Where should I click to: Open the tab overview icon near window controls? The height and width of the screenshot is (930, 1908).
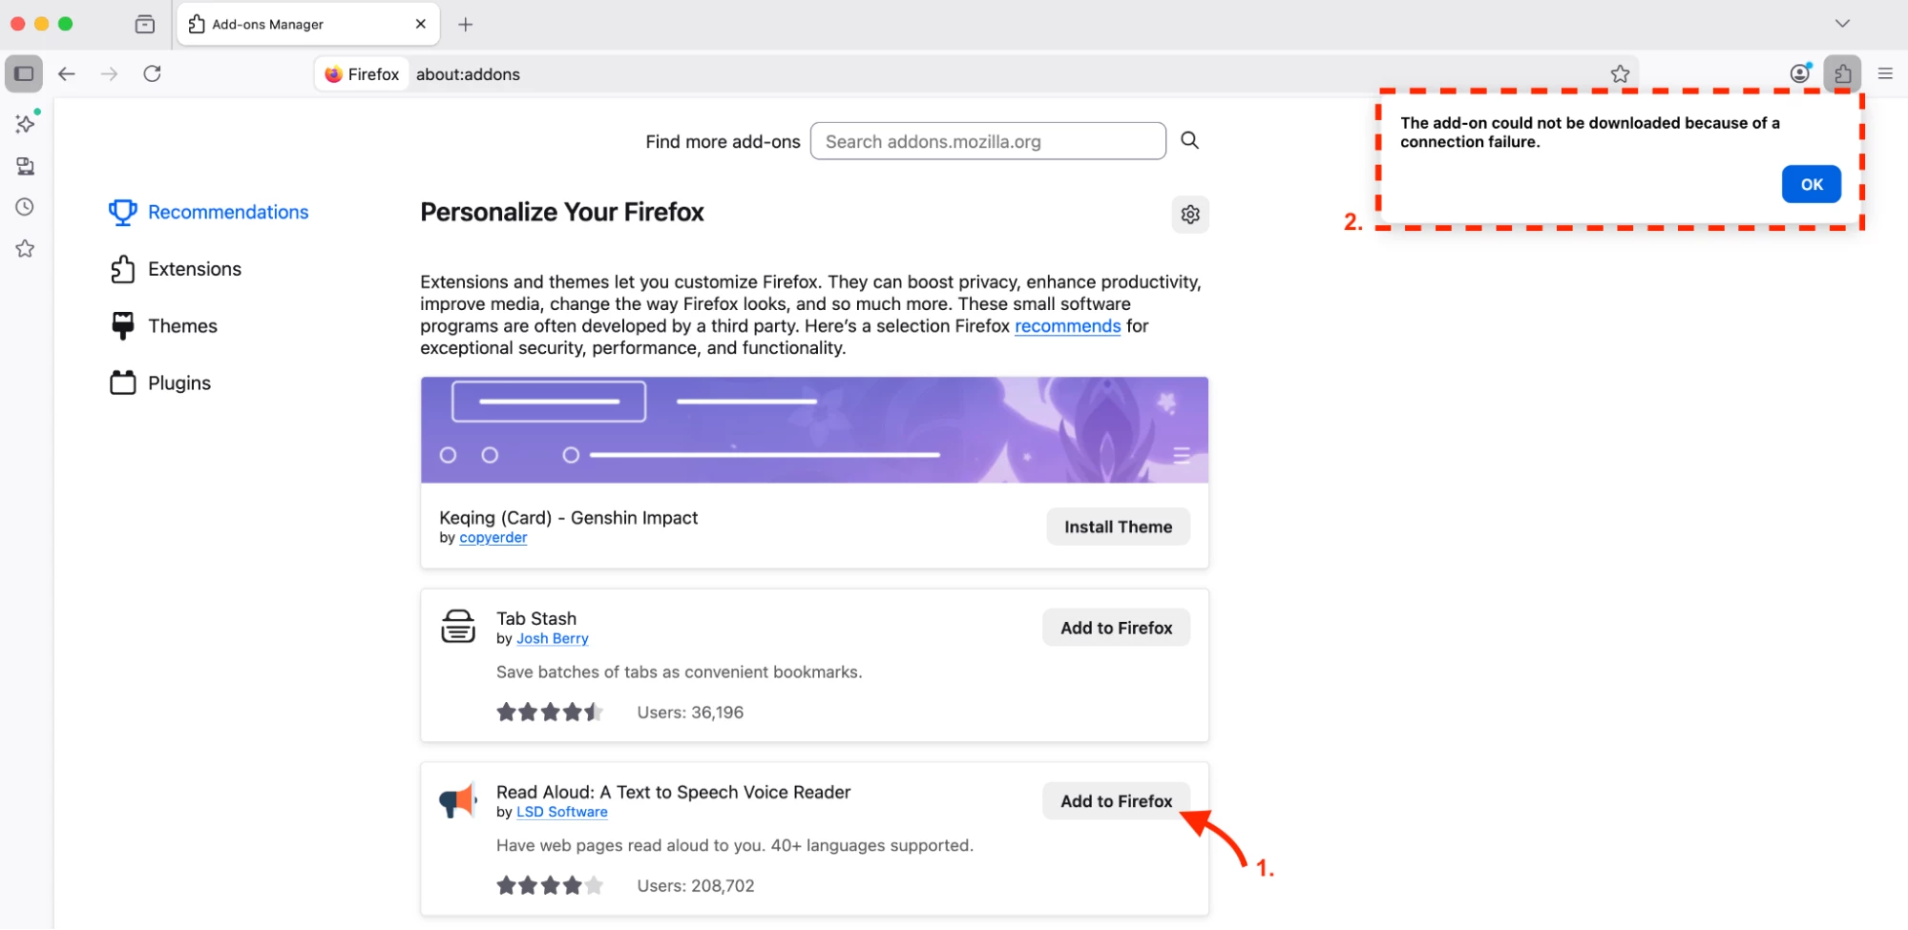tap(145, 24)
